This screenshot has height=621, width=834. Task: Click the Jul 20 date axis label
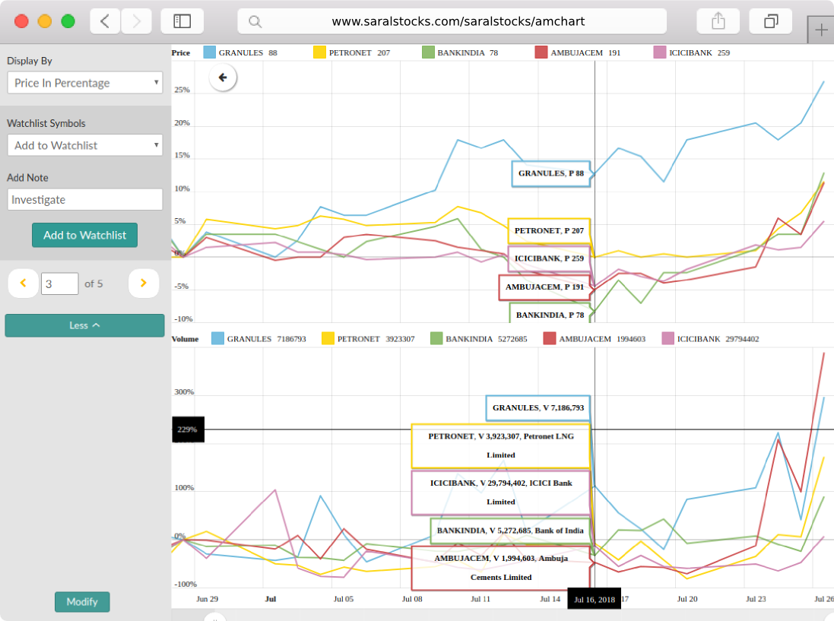[687, 599]
